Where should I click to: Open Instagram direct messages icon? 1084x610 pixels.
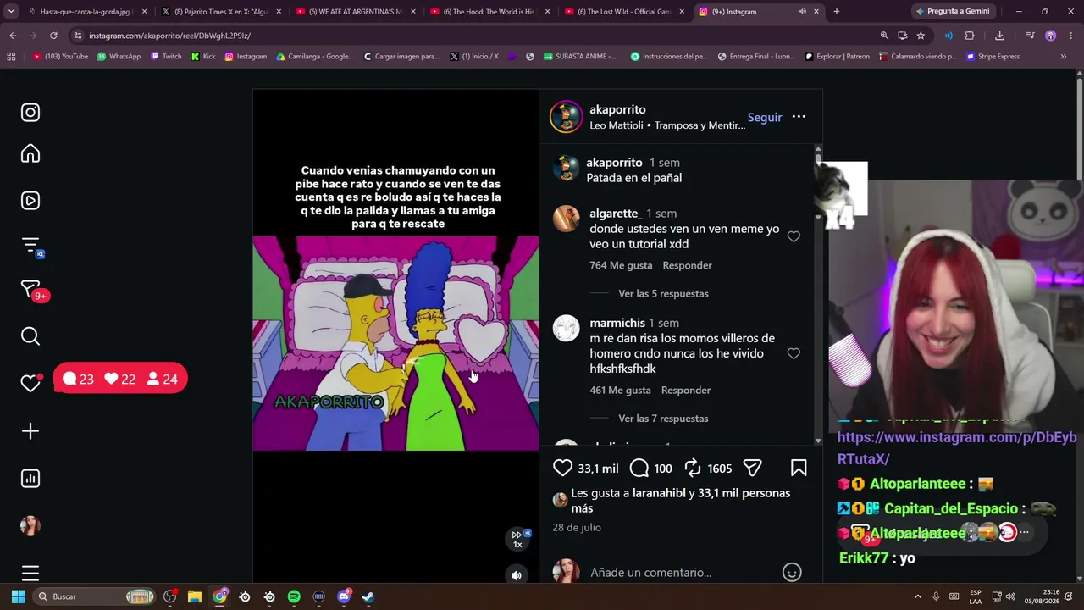point(30,290)
